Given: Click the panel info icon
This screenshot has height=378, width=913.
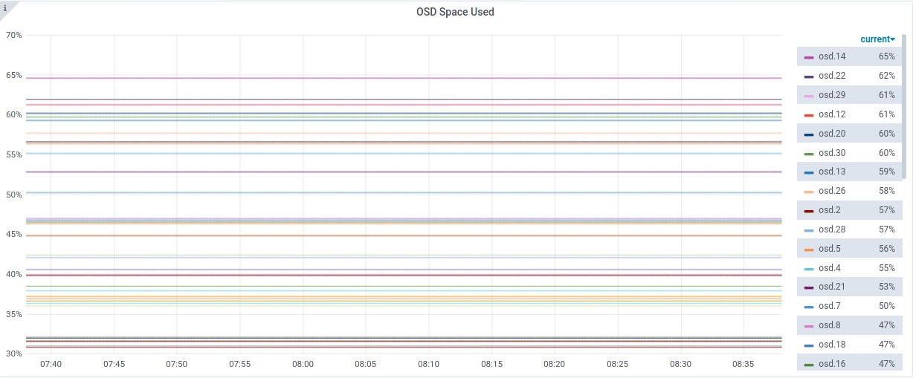Looking at the screenshot, I should 7,7.
